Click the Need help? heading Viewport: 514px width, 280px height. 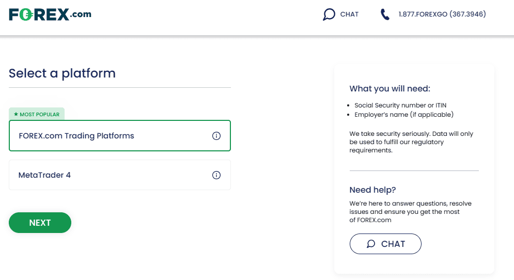[373, 190]
